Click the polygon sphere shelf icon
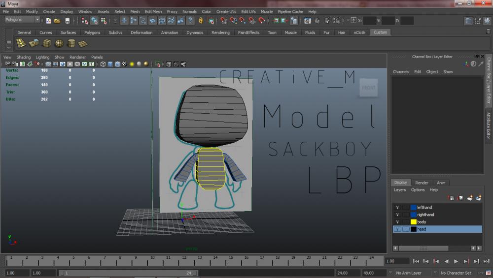 (59, 43)
